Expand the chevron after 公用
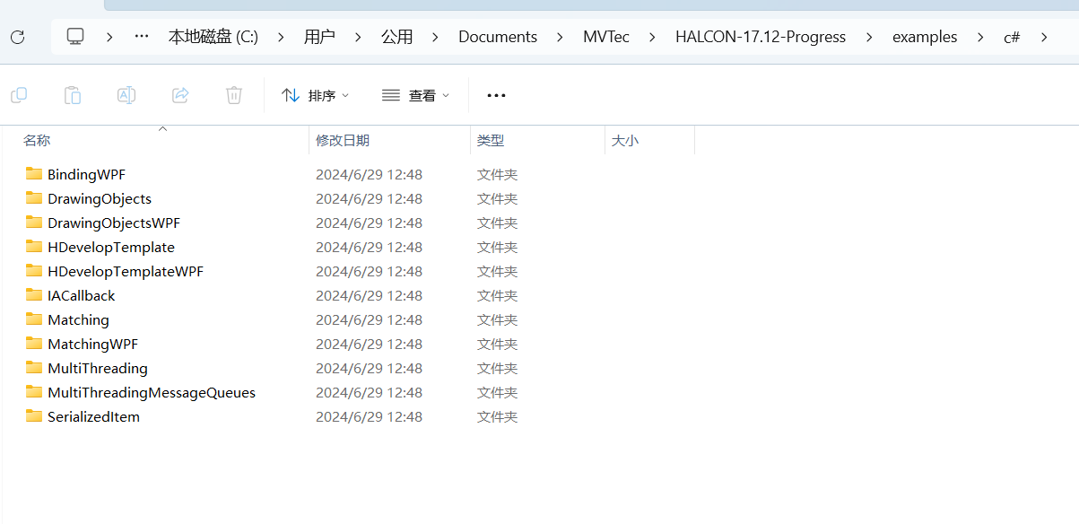This screenshot has height=524, width=1079. tap(436, 37)
